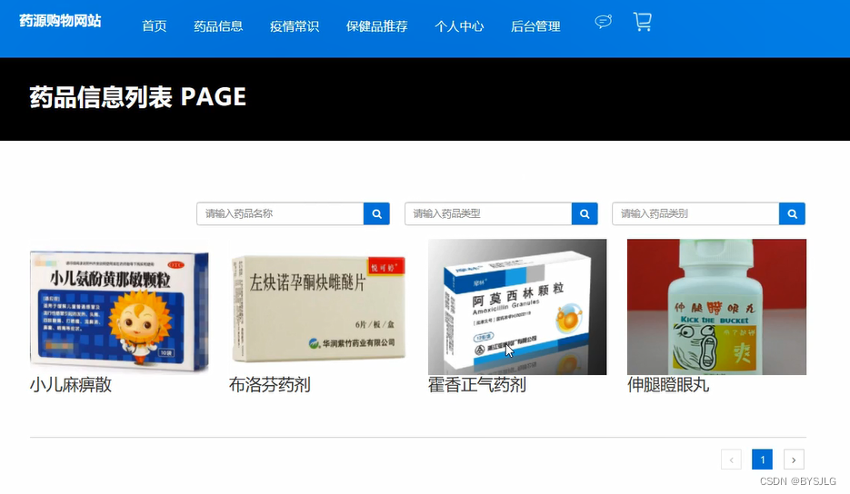The height and width of the screenshot is (494, 850).
Task: Click search icon for drug name field
Action: (376, 214)
